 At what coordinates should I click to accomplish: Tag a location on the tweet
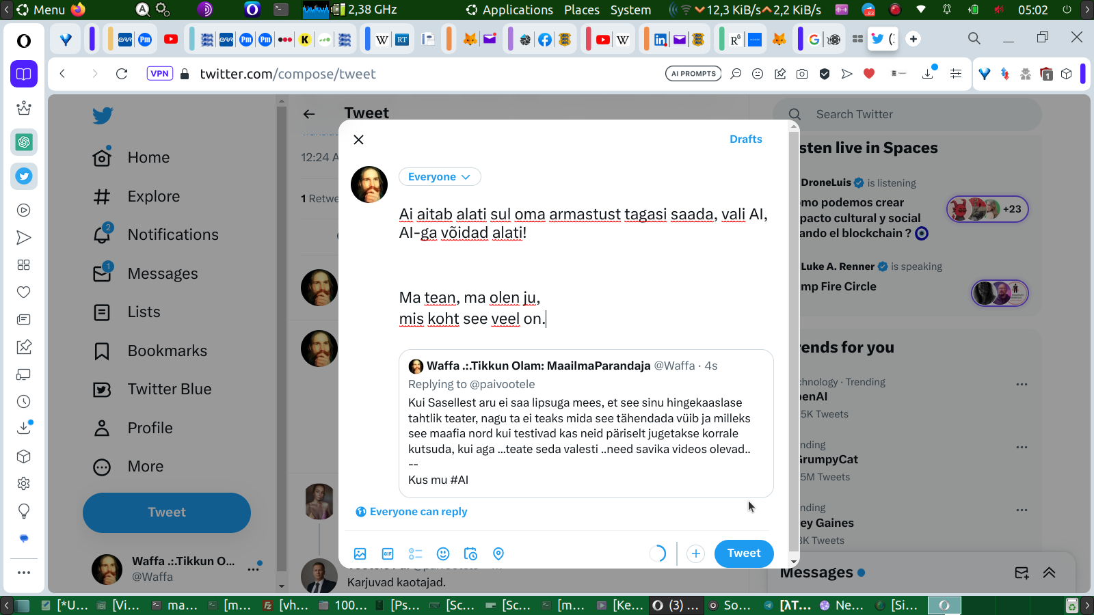tap(498, 553)
